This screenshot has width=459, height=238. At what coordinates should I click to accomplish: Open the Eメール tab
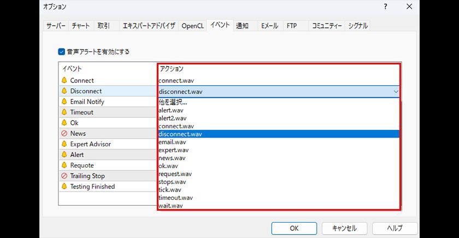269,26
